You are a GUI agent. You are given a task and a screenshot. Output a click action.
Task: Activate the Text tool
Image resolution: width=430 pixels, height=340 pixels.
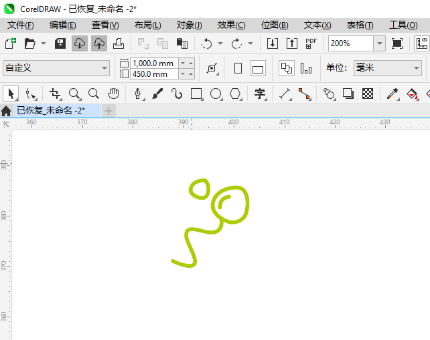point(260,94)
